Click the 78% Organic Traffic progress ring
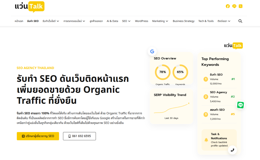The width and height of the screenshot is (260, 160). coord(162,72)
